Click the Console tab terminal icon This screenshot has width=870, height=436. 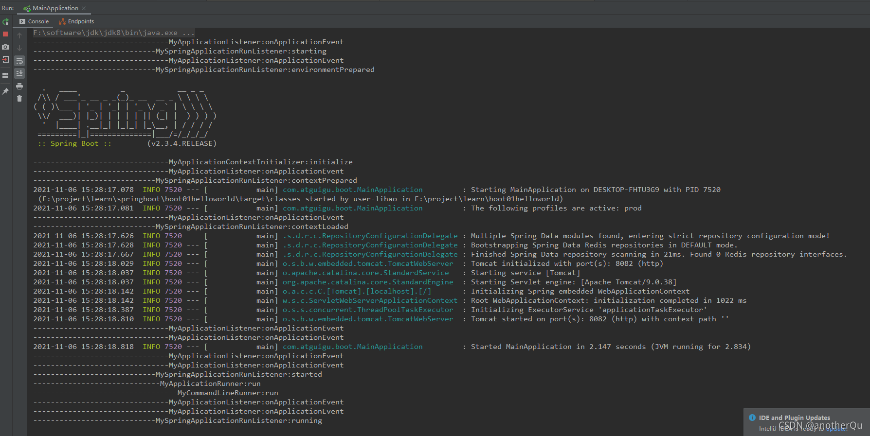pyautogui.click(x=22, y=21)
